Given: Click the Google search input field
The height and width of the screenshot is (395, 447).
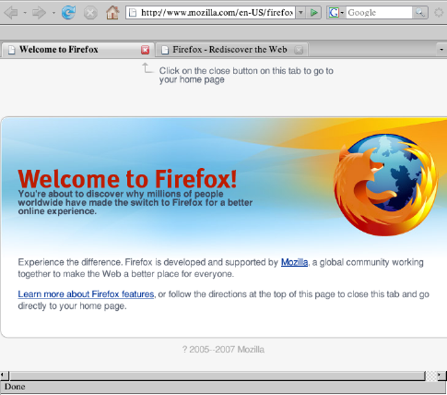Looking at the screenshot, I should 380,13.
